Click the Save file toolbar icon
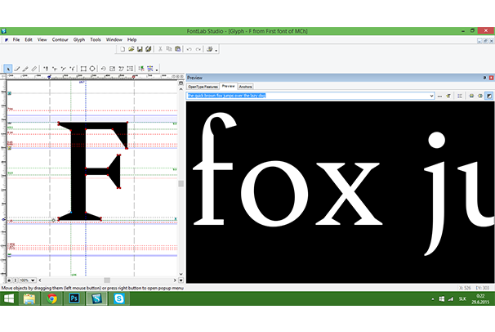Image resolution: width=495 pixels, height=332 pixels. (x=140, y=49)
